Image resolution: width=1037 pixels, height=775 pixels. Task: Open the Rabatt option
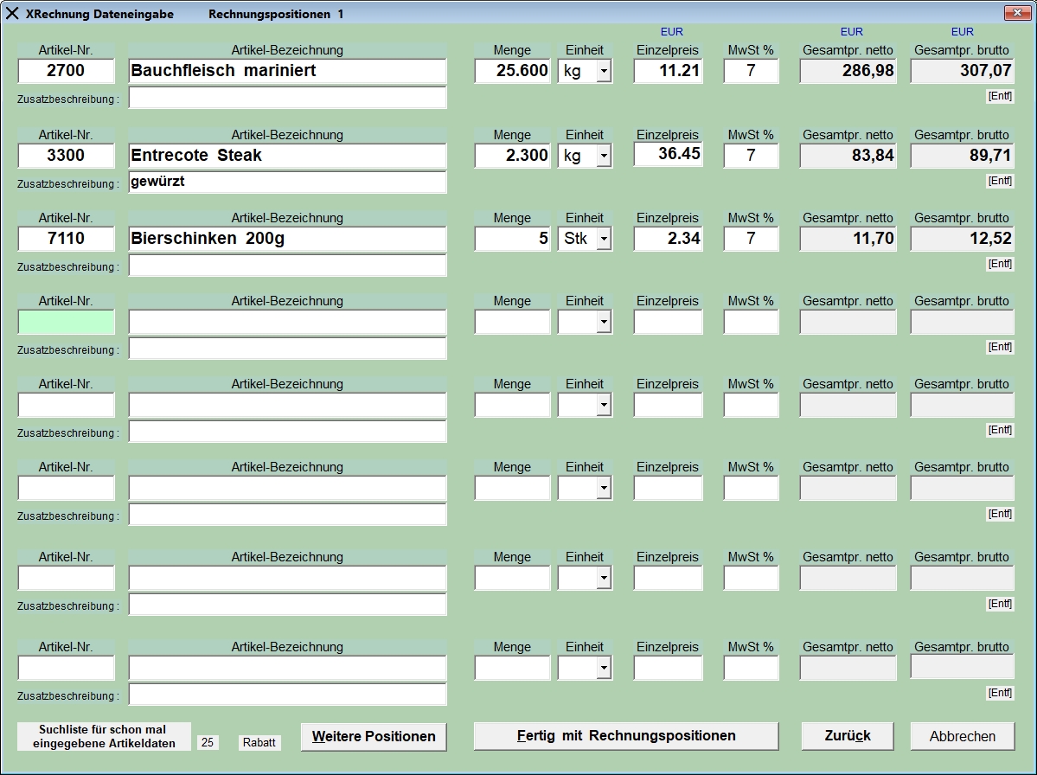tap(259, 742)
